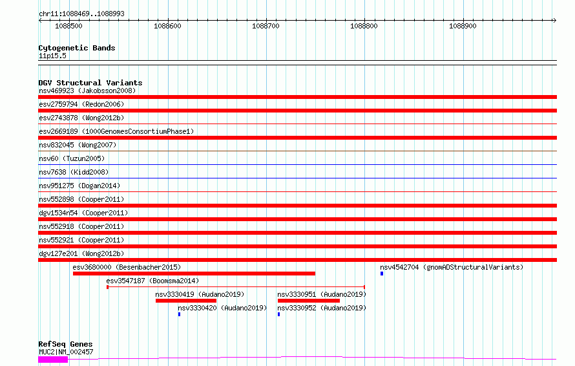
Task: Open the esv3547187 (Boomsma2014) variant label
Action: pos(152,281)
